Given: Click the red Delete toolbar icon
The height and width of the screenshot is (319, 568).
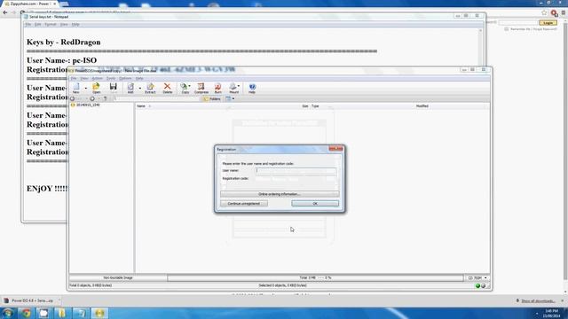Looking at the screenshot, I should coord(168,88).
